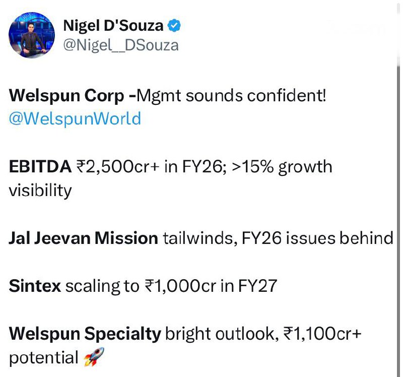
Task: Open the @WelspunWorld mention link
Action: [75, 118]
